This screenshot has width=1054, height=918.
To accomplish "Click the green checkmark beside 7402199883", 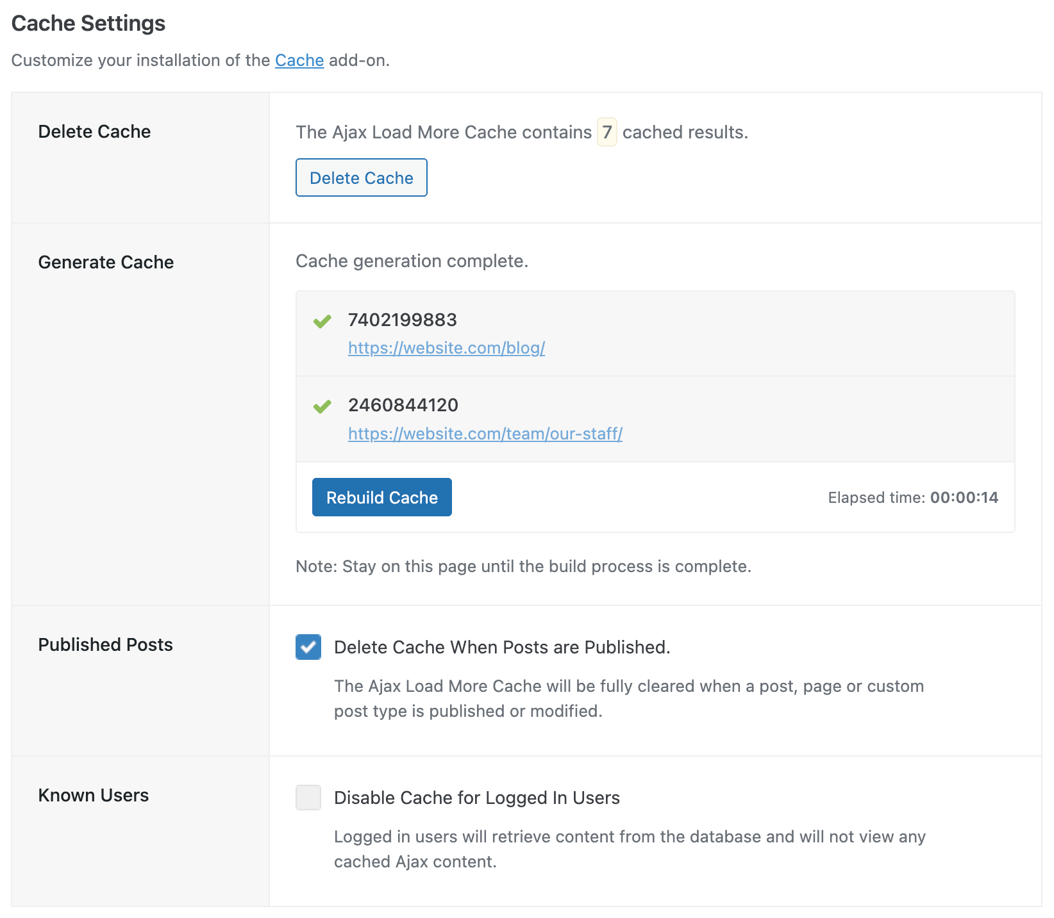I will click(322, 321).
